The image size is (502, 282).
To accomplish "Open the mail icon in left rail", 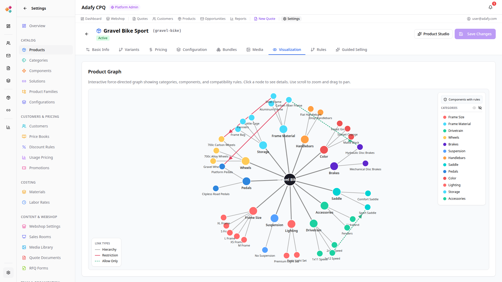I will pos(8,56).
